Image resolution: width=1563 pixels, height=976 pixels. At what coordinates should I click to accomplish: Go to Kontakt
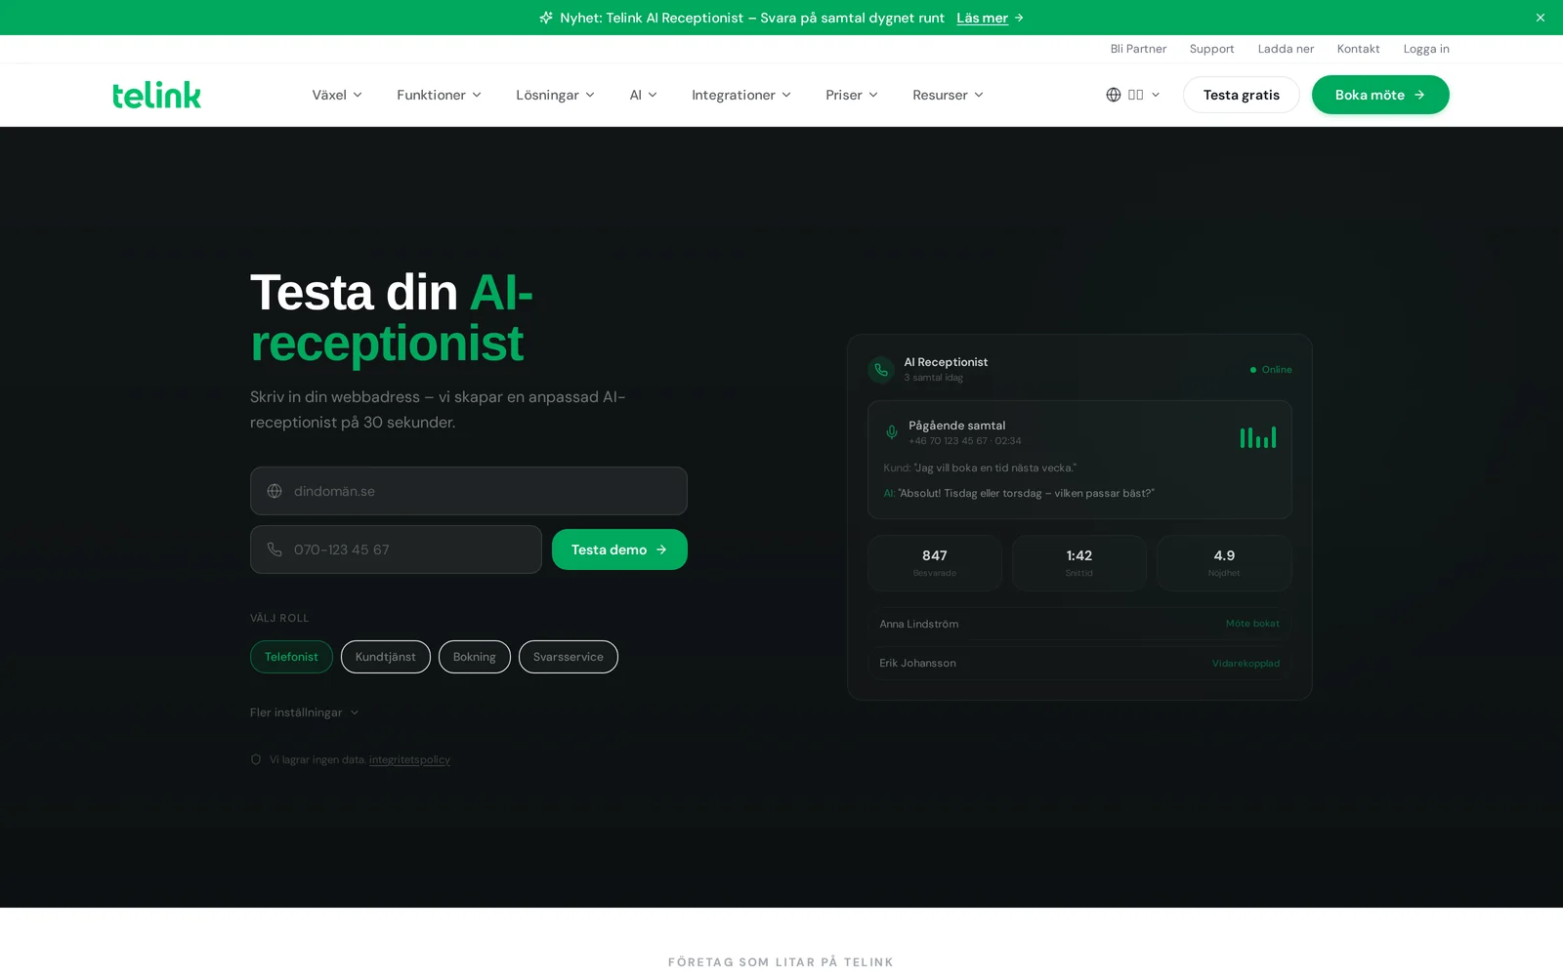click(x=1358, y=49)
